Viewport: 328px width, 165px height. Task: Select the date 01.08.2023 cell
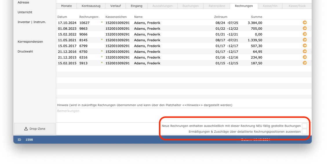click(x=67, y=29)
